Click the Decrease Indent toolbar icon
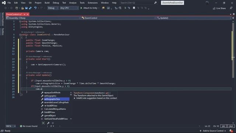 [x=125, y=8]
